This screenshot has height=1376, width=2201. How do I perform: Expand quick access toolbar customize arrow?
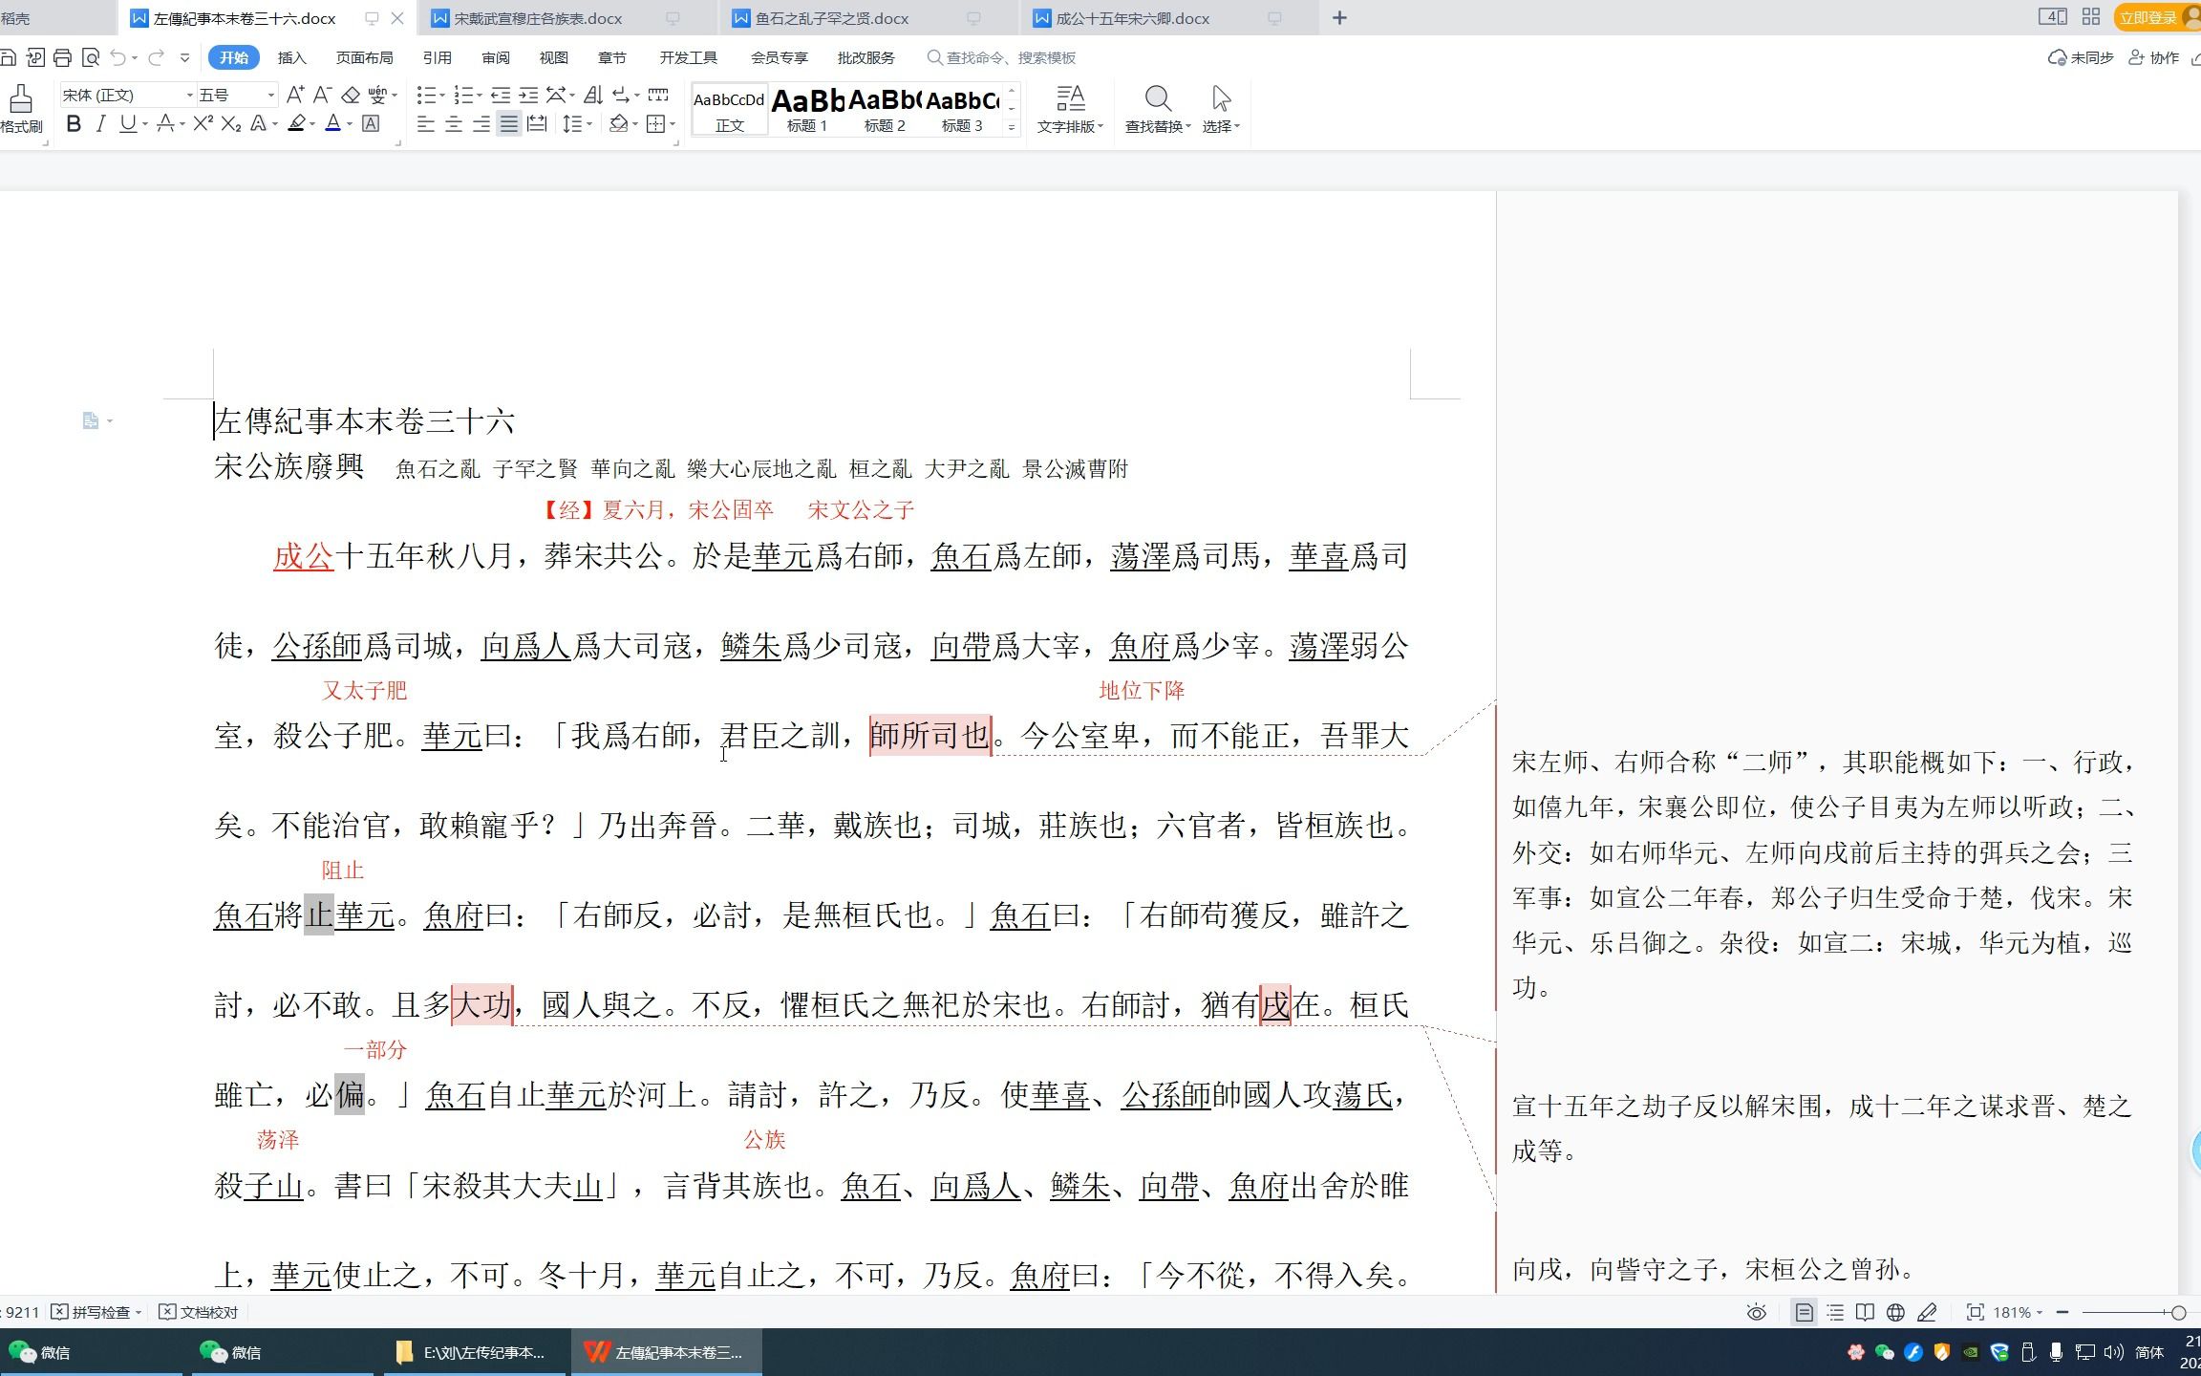pyautogui.click(x=184, y=58)
